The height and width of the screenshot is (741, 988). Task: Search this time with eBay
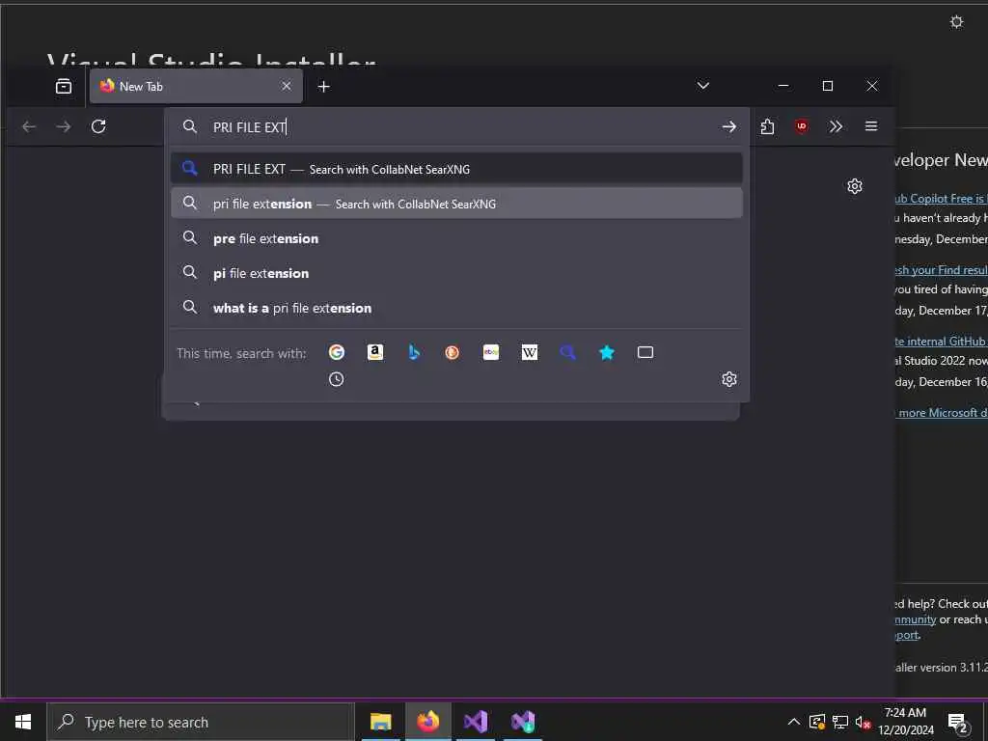491,352
